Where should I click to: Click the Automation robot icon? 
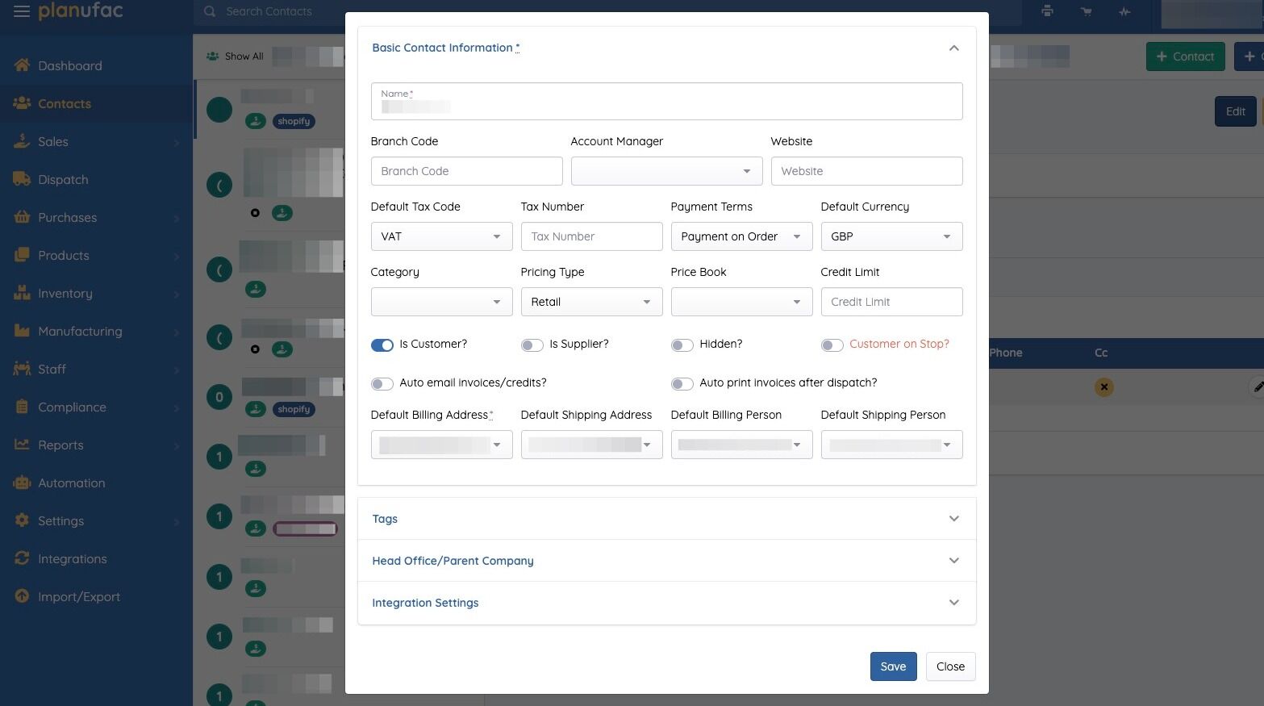tap(22, 483)
